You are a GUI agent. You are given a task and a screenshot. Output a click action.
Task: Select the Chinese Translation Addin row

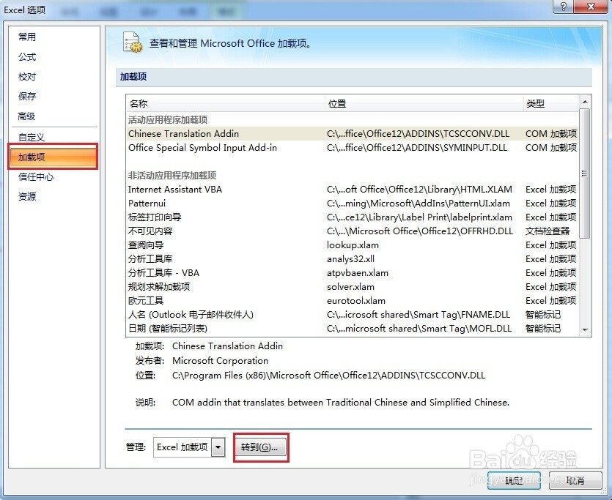(x=353, y=134)
